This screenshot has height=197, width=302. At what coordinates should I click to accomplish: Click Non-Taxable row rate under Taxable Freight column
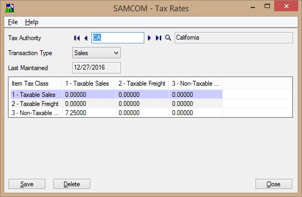[x=142, y=112]
